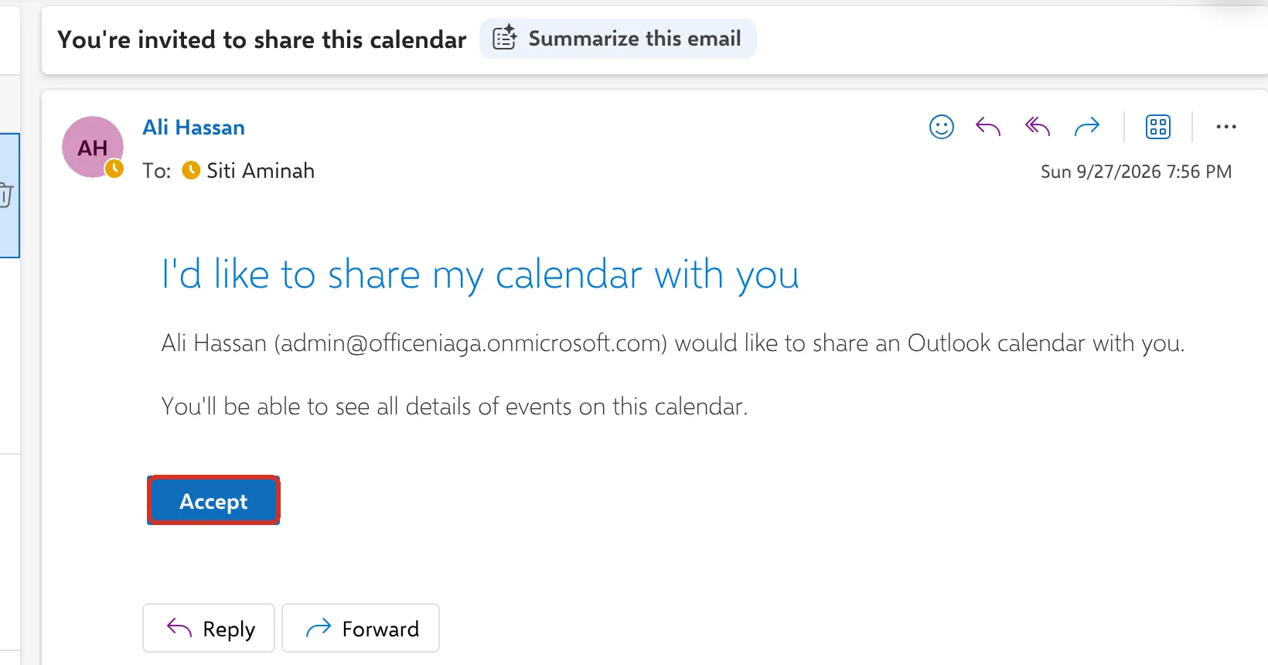Screen dimensions: 1268x665
Task: Click the email subject title text
Action: click(x=262, y=39)
